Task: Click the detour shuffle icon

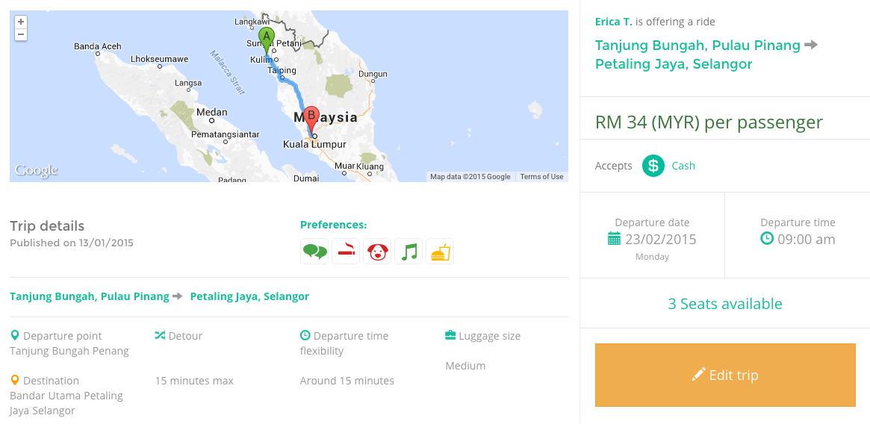Action: (x=160, y=335)
